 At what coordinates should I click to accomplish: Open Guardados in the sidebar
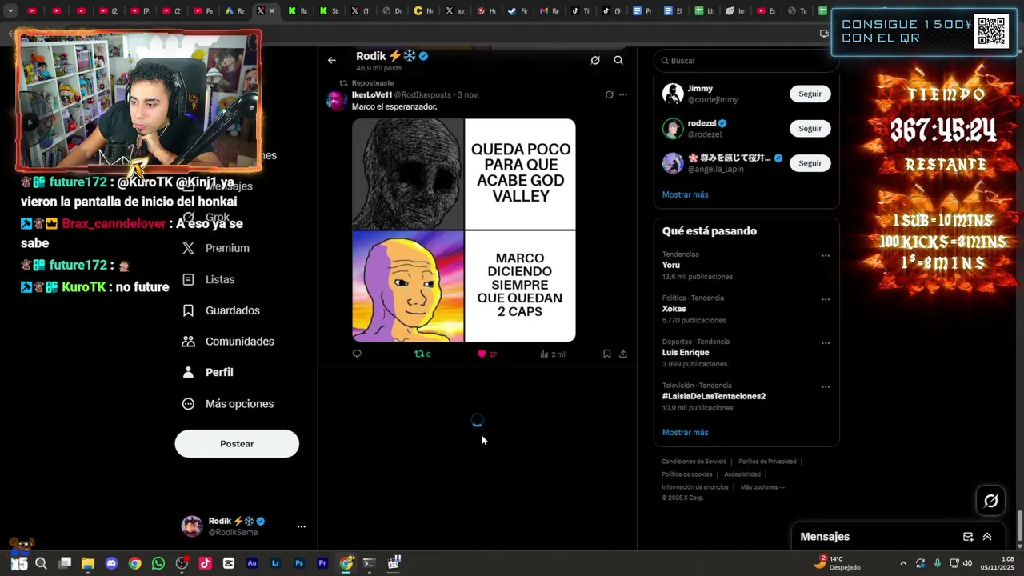click(221, 310)
